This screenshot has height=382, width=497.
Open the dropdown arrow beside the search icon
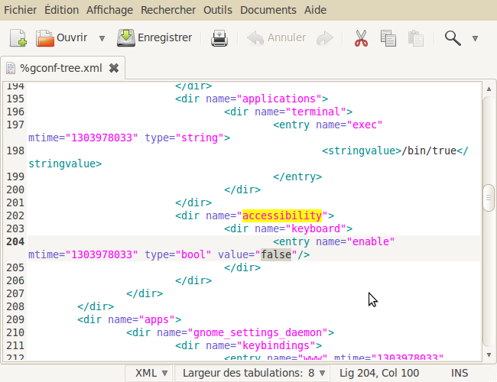tap(475, 39)
